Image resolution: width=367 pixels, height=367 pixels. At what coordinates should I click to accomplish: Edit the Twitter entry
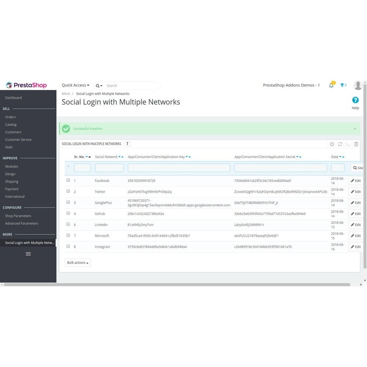(356, 192)
